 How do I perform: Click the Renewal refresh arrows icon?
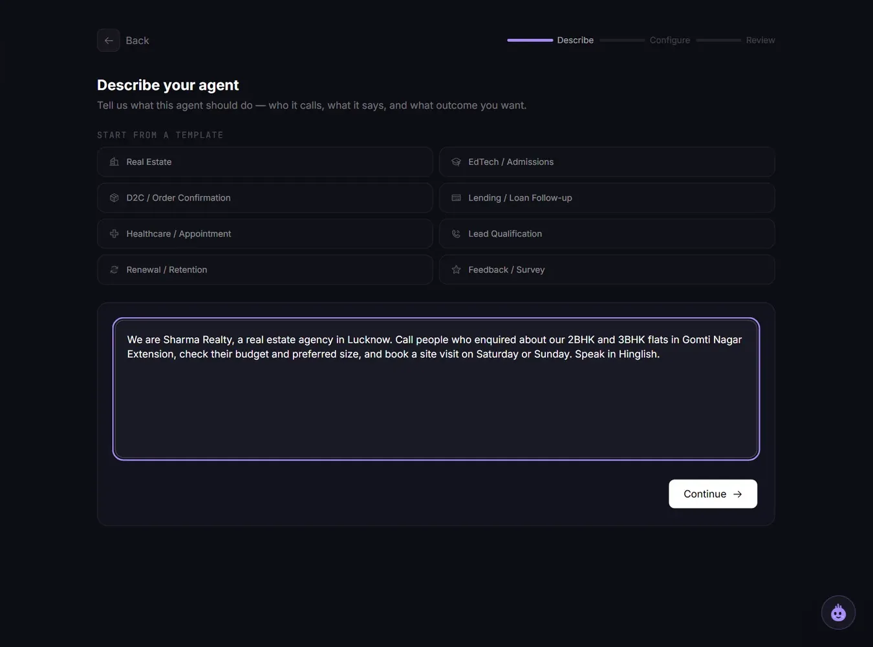point(114,270)
